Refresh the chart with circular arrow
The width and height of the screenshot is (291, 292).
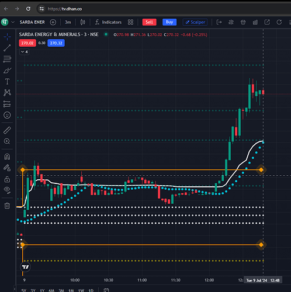pyautogui.click(x=279, y=22)
